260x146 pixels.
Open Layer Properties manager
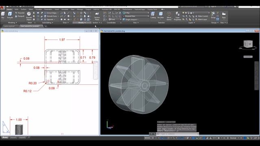178,16
